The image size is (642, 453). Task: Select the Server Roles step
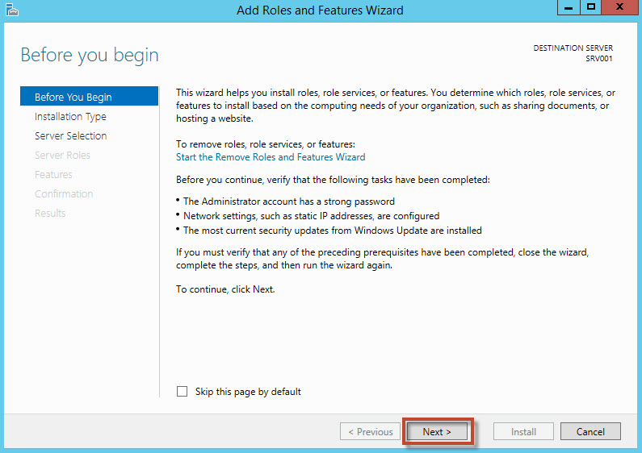point(62,156)
